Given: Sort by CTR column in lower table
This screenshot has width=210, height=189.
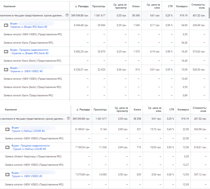Looking at the screenshot, I should (172, 110).
